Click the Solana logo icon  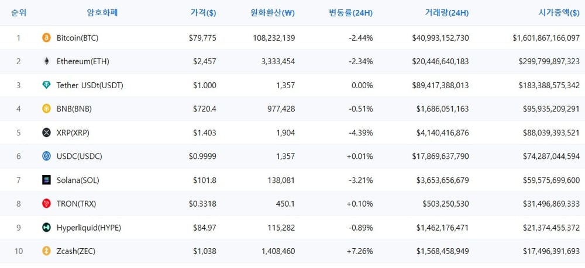click(46, 180)
